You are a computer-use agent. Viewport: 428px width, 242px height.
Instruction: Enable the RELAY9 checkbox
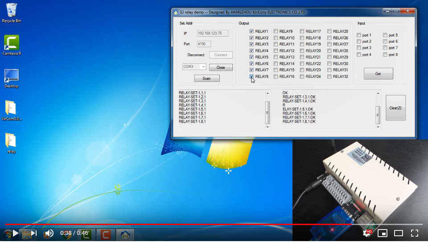pos(276,31)
